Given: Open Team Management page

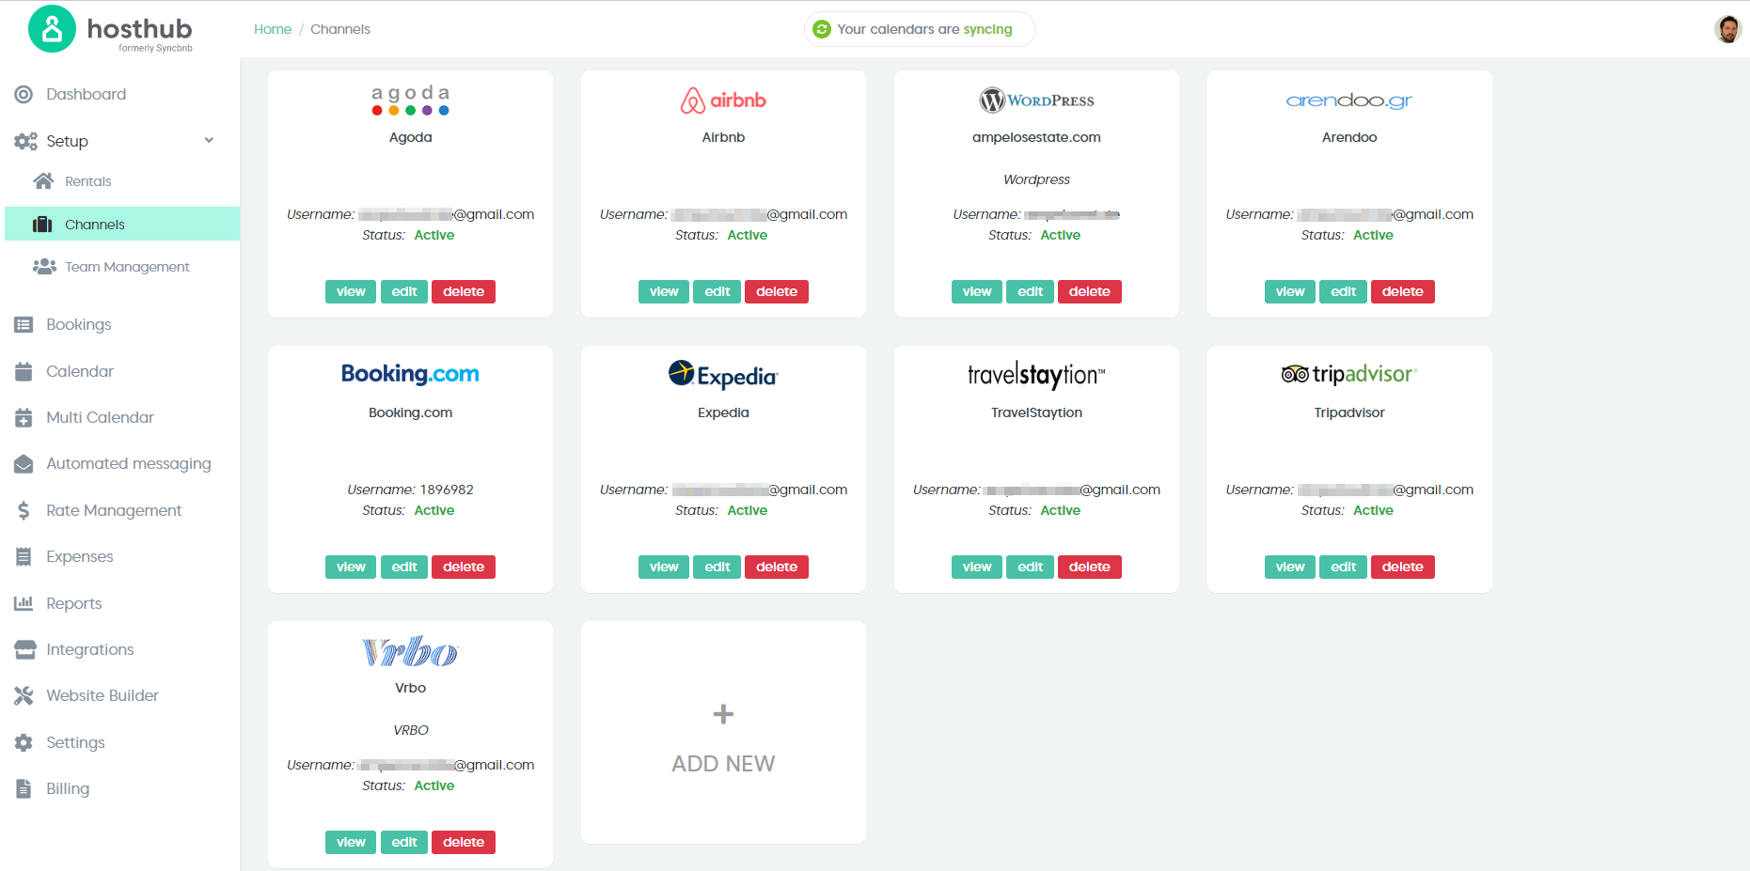Looking at the screenshot, I should [x=127, y=267].
